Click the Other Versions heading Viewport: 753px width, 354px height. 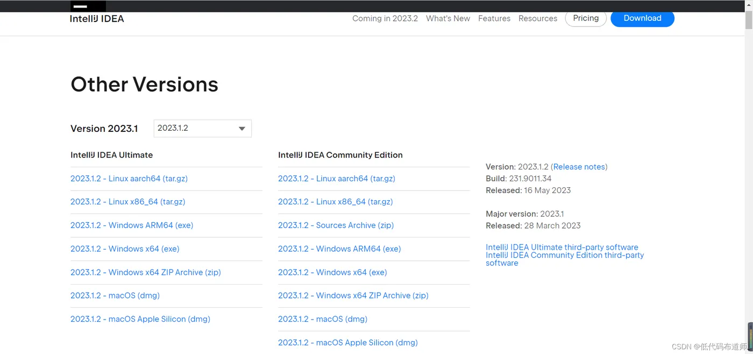(145, 84)
